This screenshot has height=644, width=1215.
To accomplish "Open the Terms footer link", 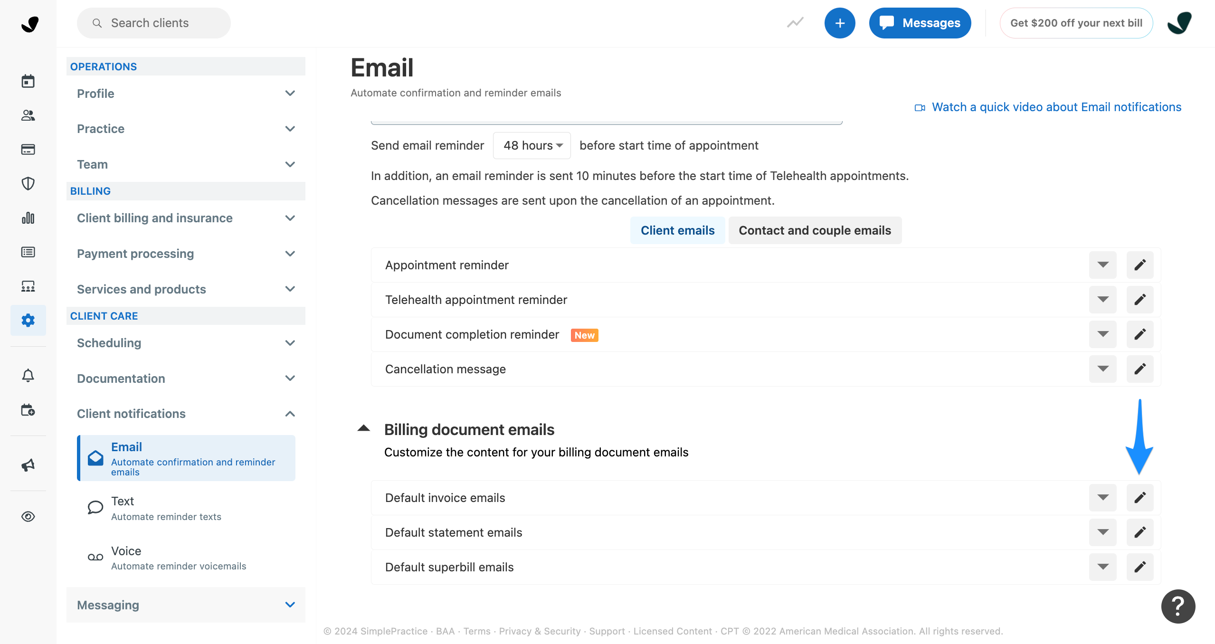I will click(477, 631).
